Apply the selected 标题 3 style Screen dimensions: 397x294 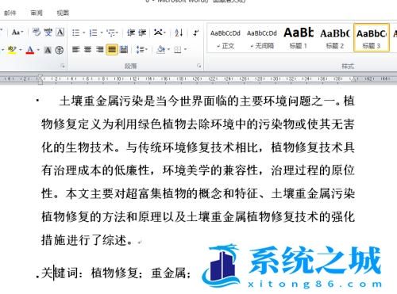(x=372, y=38)
